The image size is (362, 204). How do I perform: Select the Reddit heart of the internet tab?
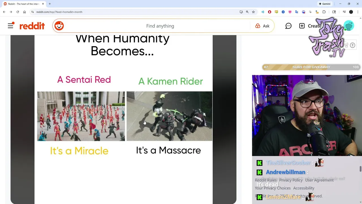(x=24, y=4)
